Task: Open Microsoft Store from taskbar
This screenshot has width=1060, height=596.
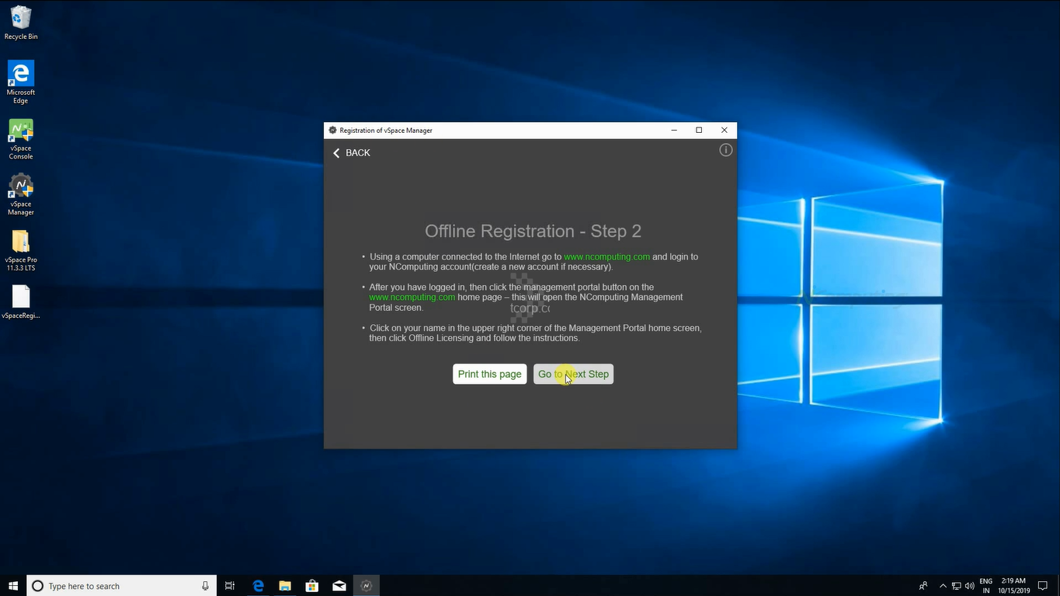Action: pyautogui.click(x=312, y=586)
